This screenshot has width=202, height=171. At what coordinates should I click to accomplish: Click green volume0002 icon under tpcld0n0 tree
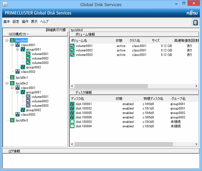click(28, 58)
